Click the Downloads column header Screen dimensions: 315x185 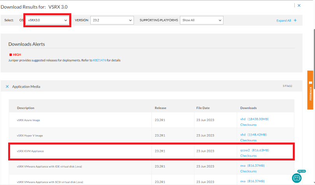click(248, 108)
